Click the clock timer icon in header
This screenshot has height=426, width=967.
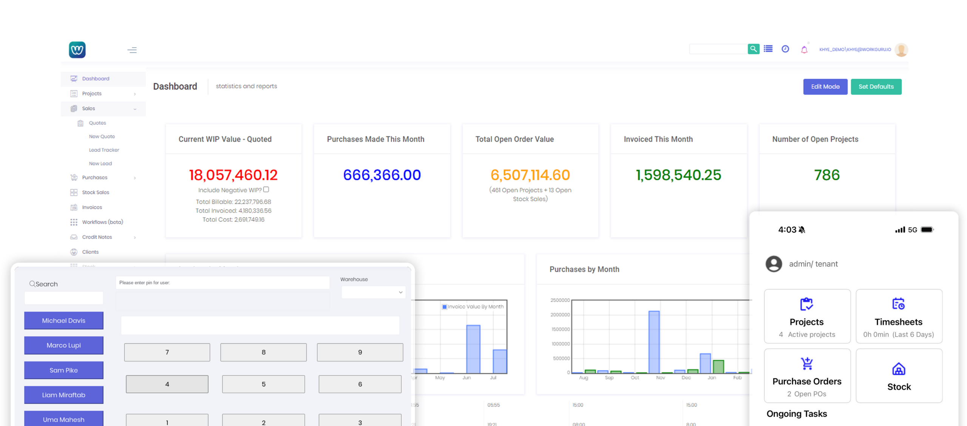785,49
